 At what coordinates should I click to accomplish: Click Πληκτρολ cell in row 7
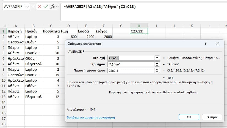(x=34, y=64)
